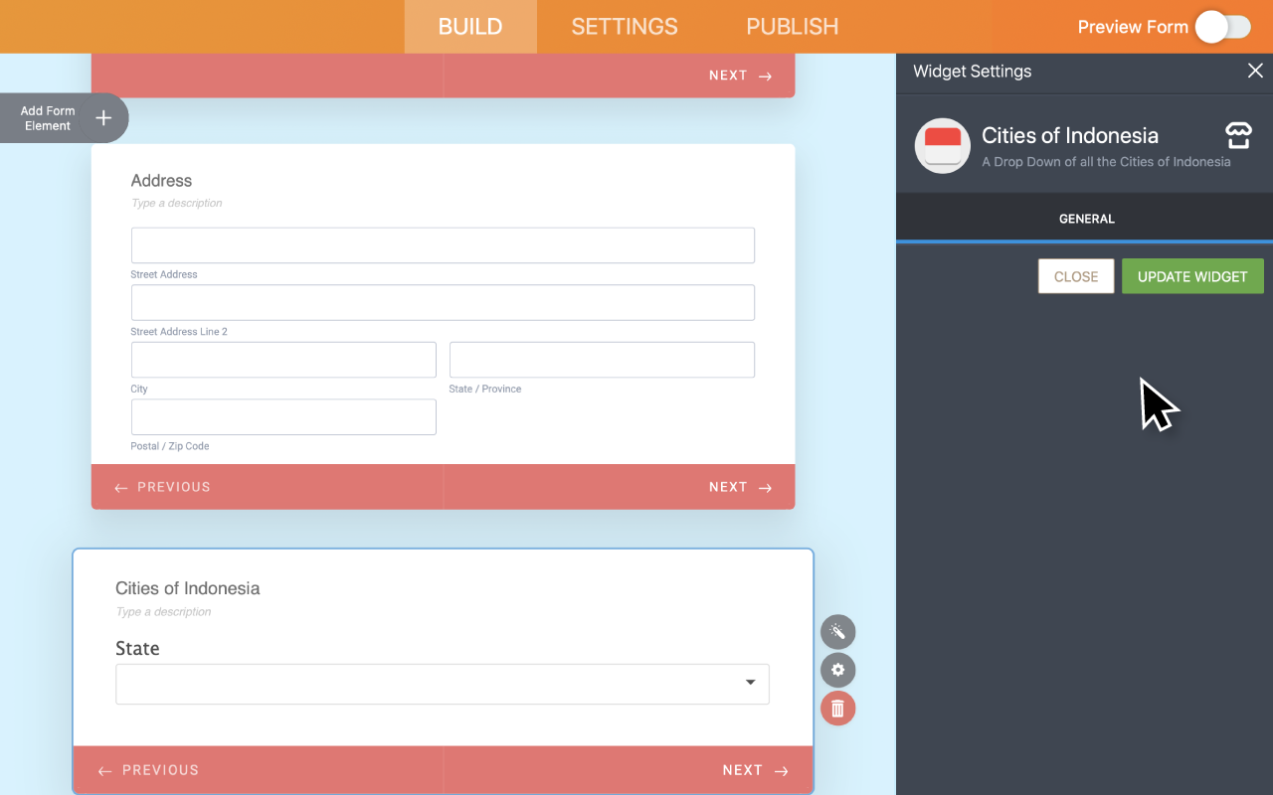
Task: Expand the State dropdown
Action: point(442,684)
